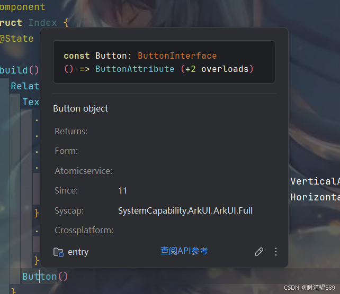340x294 pixels.
Task: Click the pencil edit icon in popup
Action: [x=259, y=252]
